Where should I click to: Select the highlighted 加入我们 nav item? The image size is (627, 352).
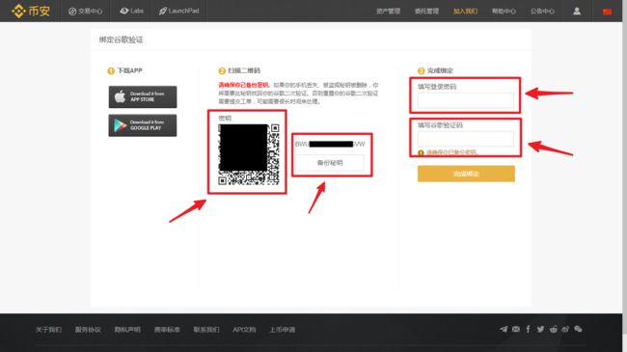[465, 12]
